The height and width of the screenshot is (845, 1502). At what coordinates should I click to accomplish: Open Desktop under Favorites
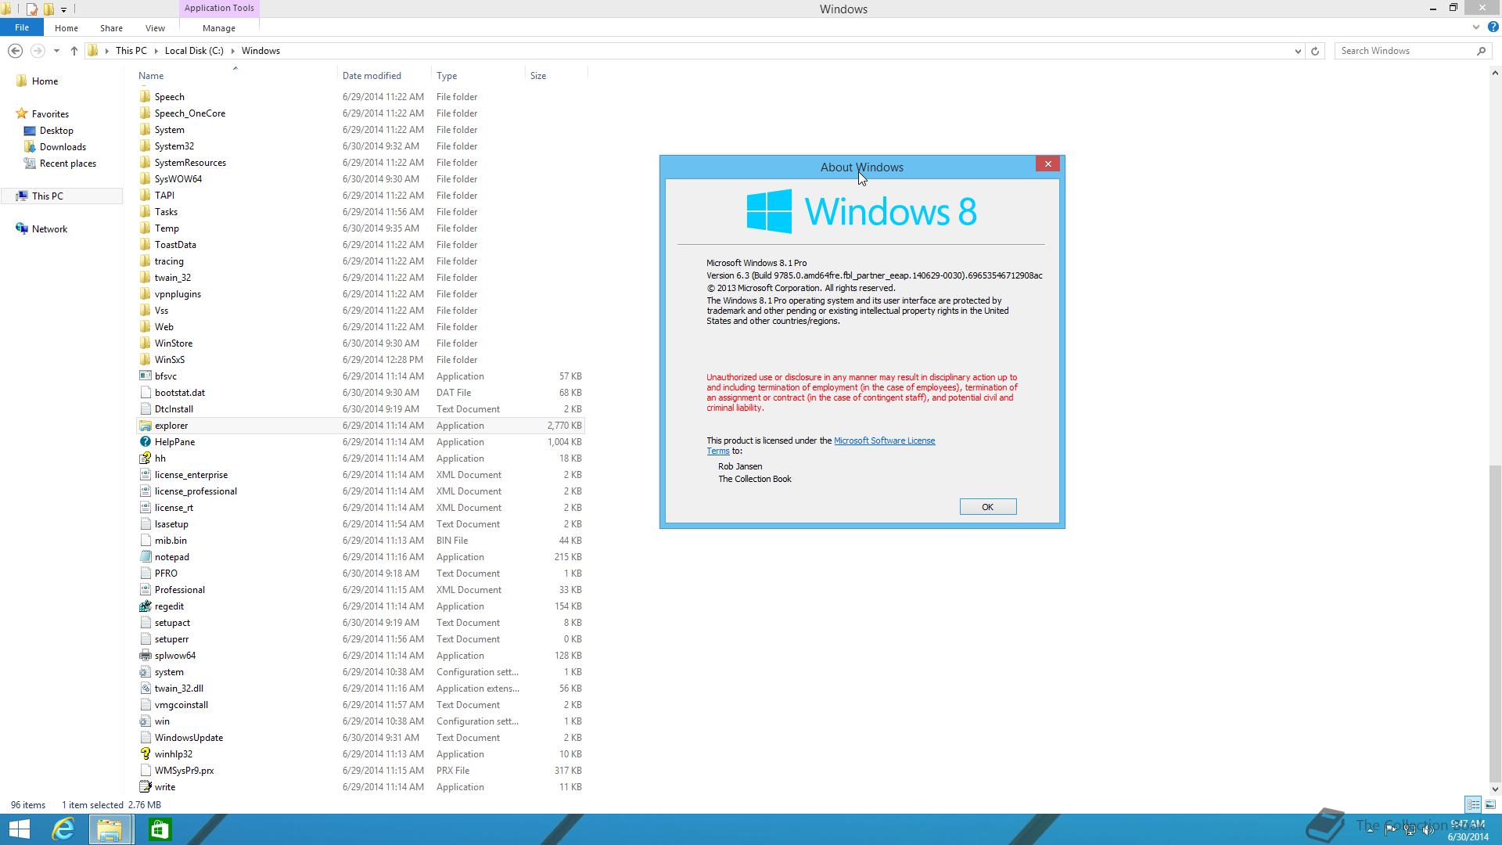56,131
